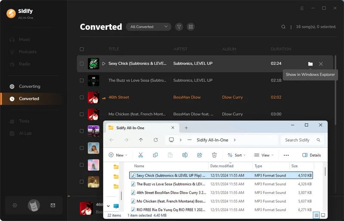Open the All Converted dropdown

(149, 27)
